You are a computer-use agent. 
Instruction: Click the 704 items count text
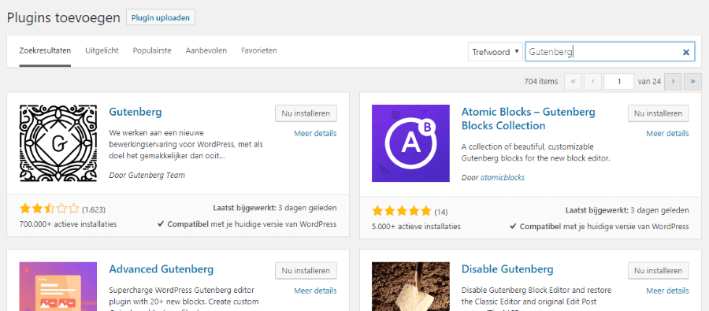click(541, 82)
